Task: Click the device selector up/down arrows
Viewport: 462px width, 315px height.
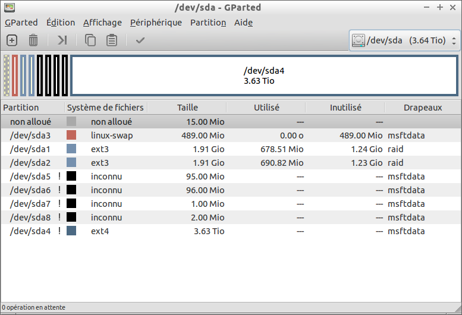Action: tap(454, 40)
